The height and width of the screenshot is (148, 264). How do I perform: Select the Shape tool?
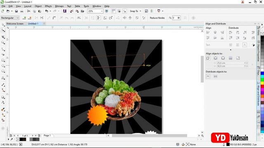coord(3,30)
